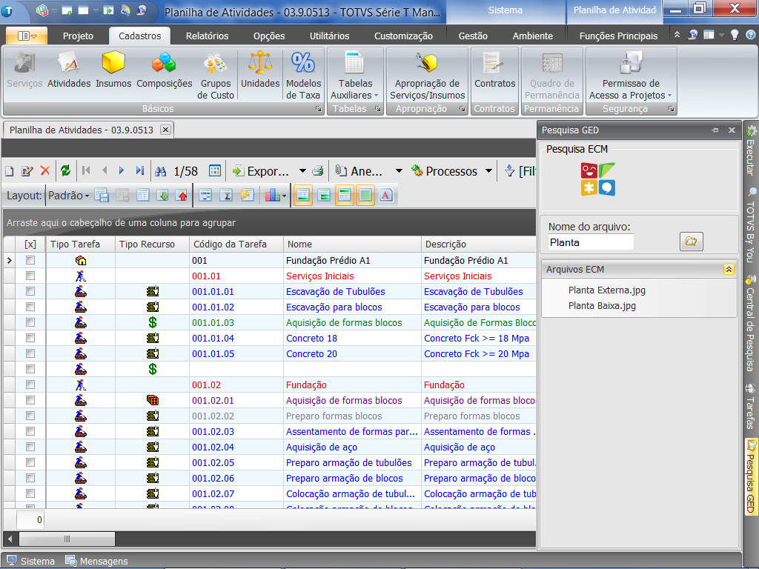Open the Composições colored cubes icon

pyautogui.click(x=164, y=70)
